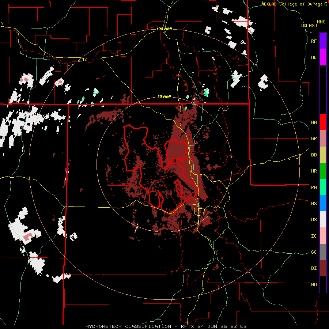
Task: Click the 100 NMI range ring label
Action: (164, 29)
